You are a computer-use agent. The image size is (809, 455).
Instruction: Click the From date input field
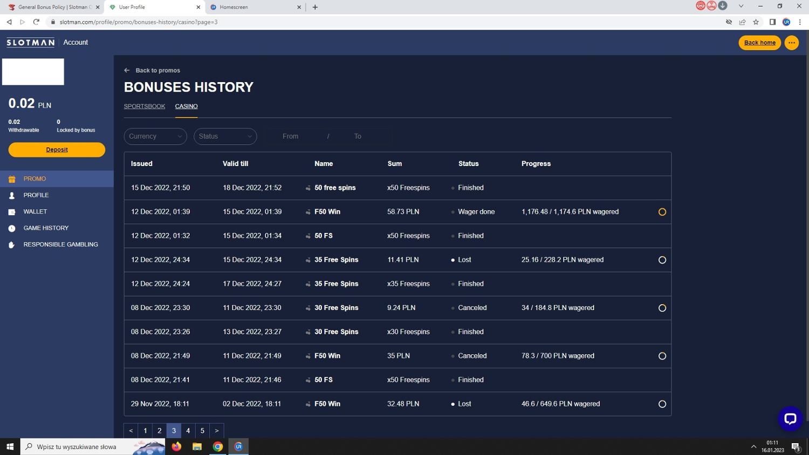coord(290,136)
